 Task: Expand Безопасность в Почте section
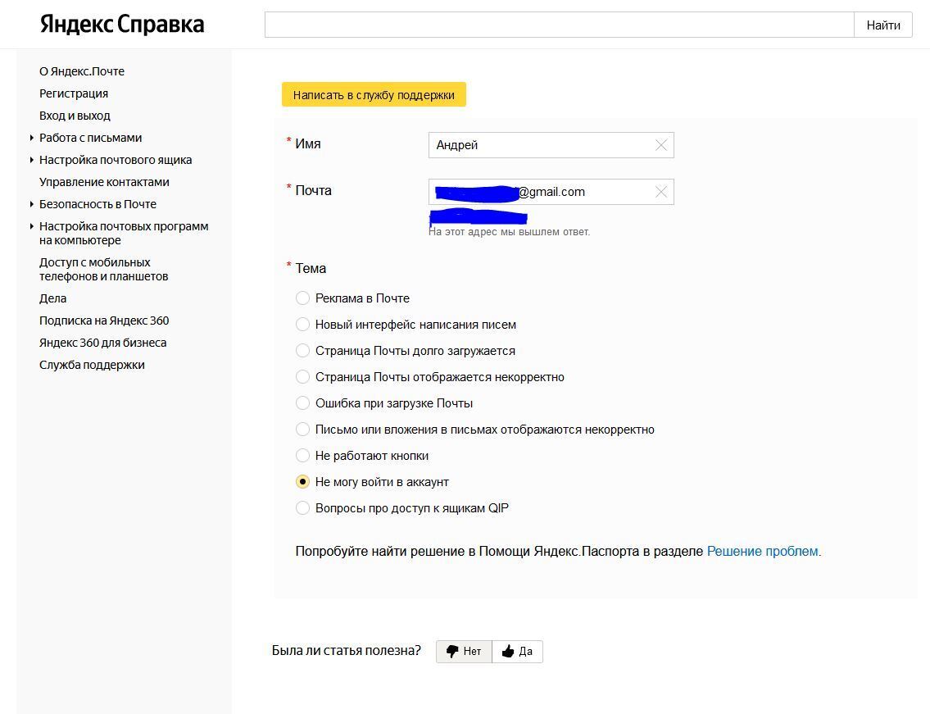coord(32,204)
